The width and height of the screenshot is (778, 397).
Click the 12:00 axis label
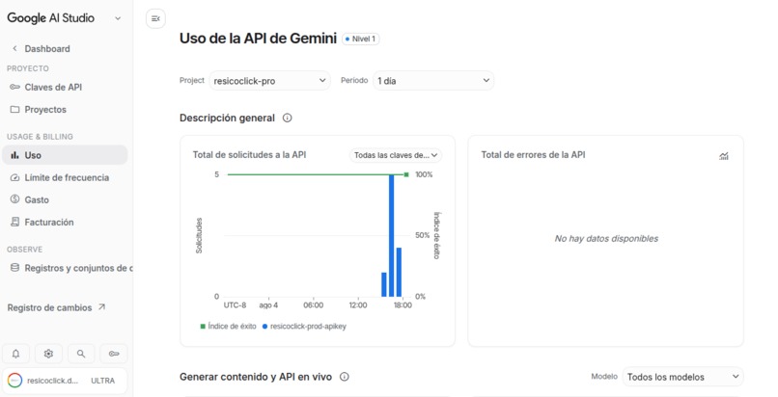pos(358,305)
